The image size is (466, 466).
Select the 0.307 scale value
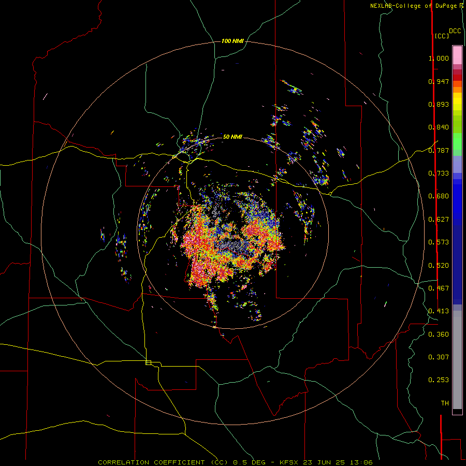click(x=439, y=357)
